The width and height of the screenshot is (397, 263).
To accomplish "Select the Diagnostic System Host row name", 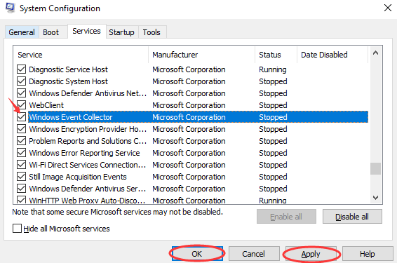I will point(68,81).
